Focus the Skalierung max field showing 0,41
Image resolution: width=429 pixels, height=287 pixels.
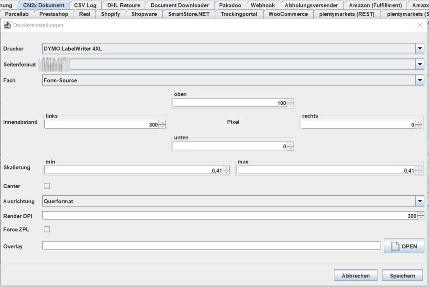[x=326, y=170]
